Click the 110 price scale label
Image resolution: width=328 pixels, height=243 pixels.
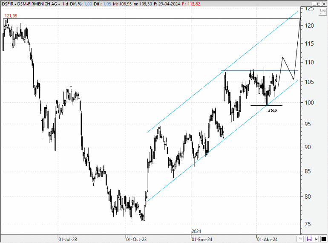309,62
